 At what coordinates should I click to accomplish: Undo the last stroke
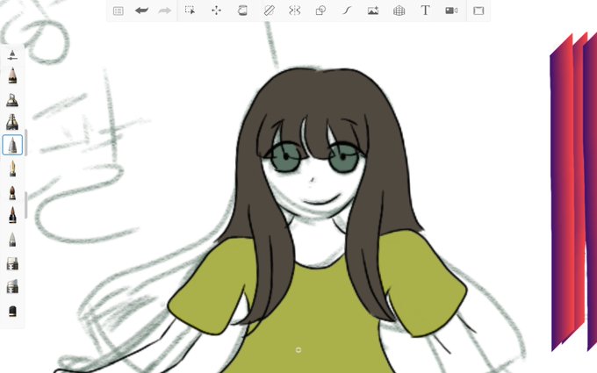coord(141,11)
